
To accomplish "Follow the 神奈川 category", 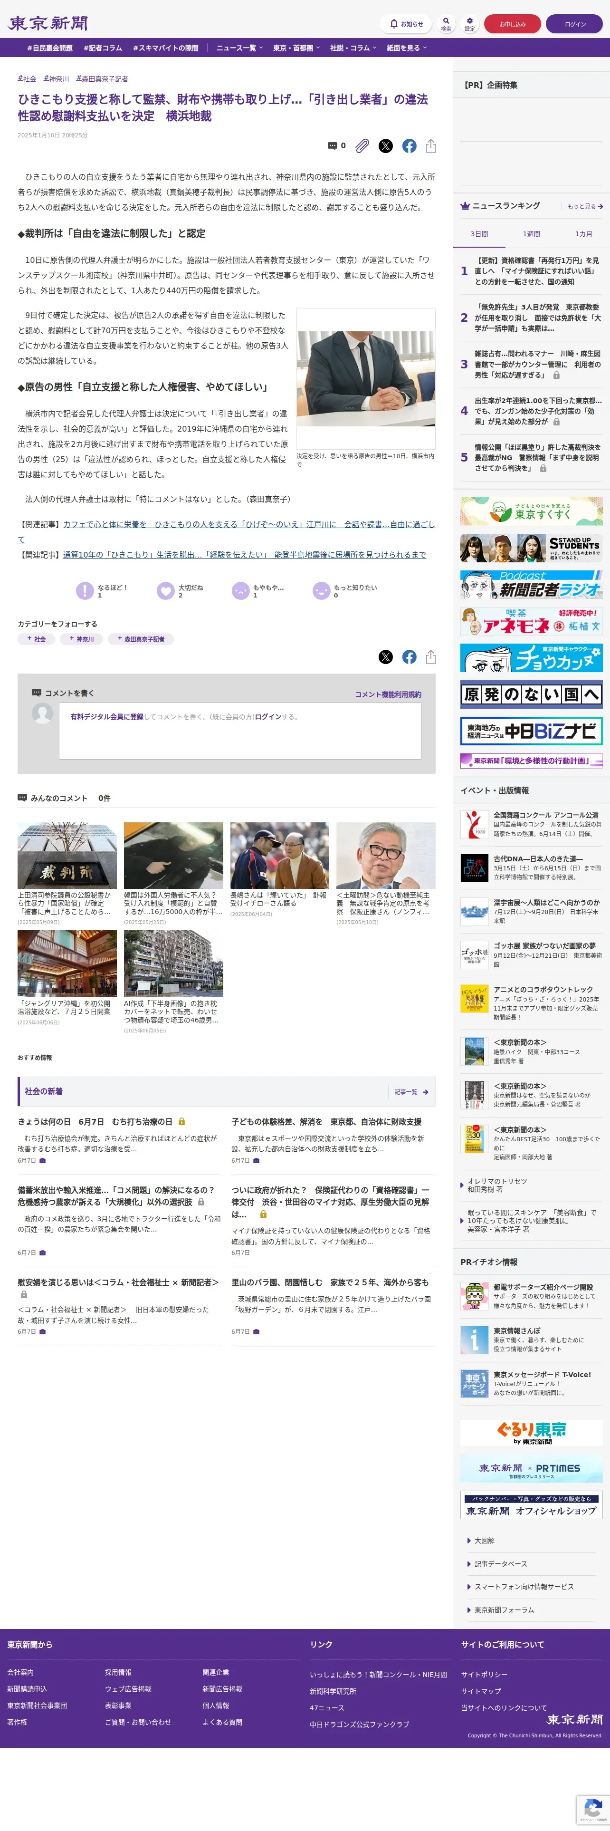I will pyautogui.click(x=82, y=639).
